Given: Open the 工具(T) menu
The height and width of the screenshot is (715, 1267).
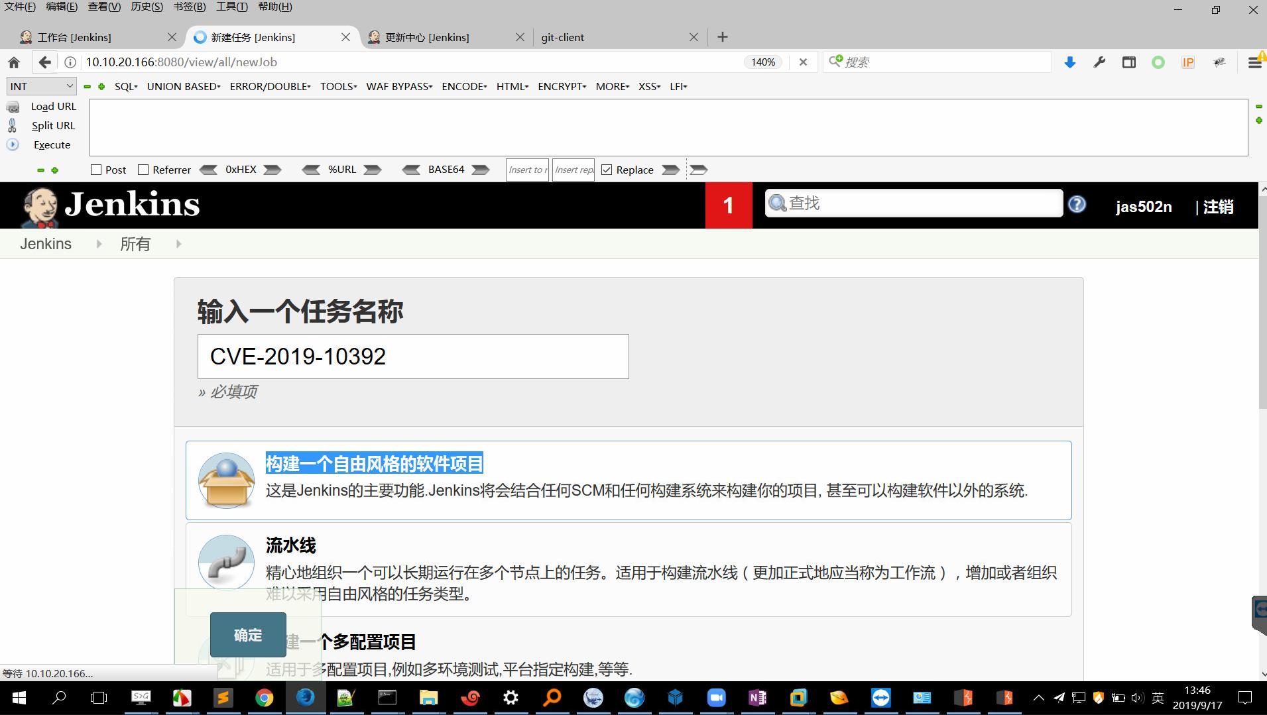Looking at the screenshot, I should (231, 7).
